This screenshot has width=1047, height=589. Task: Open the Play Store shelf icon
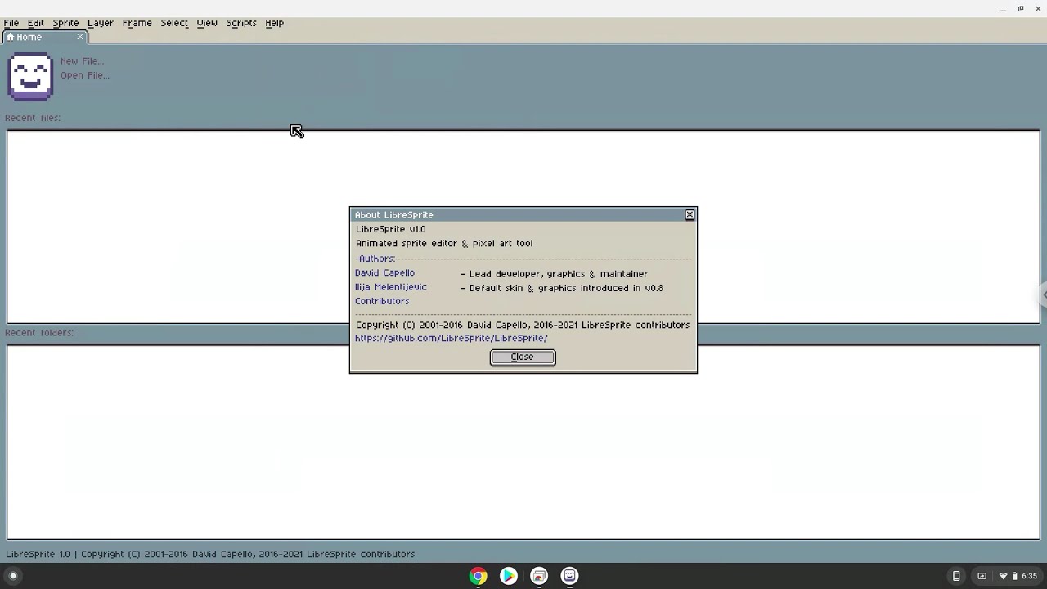(x=508, y=576)
